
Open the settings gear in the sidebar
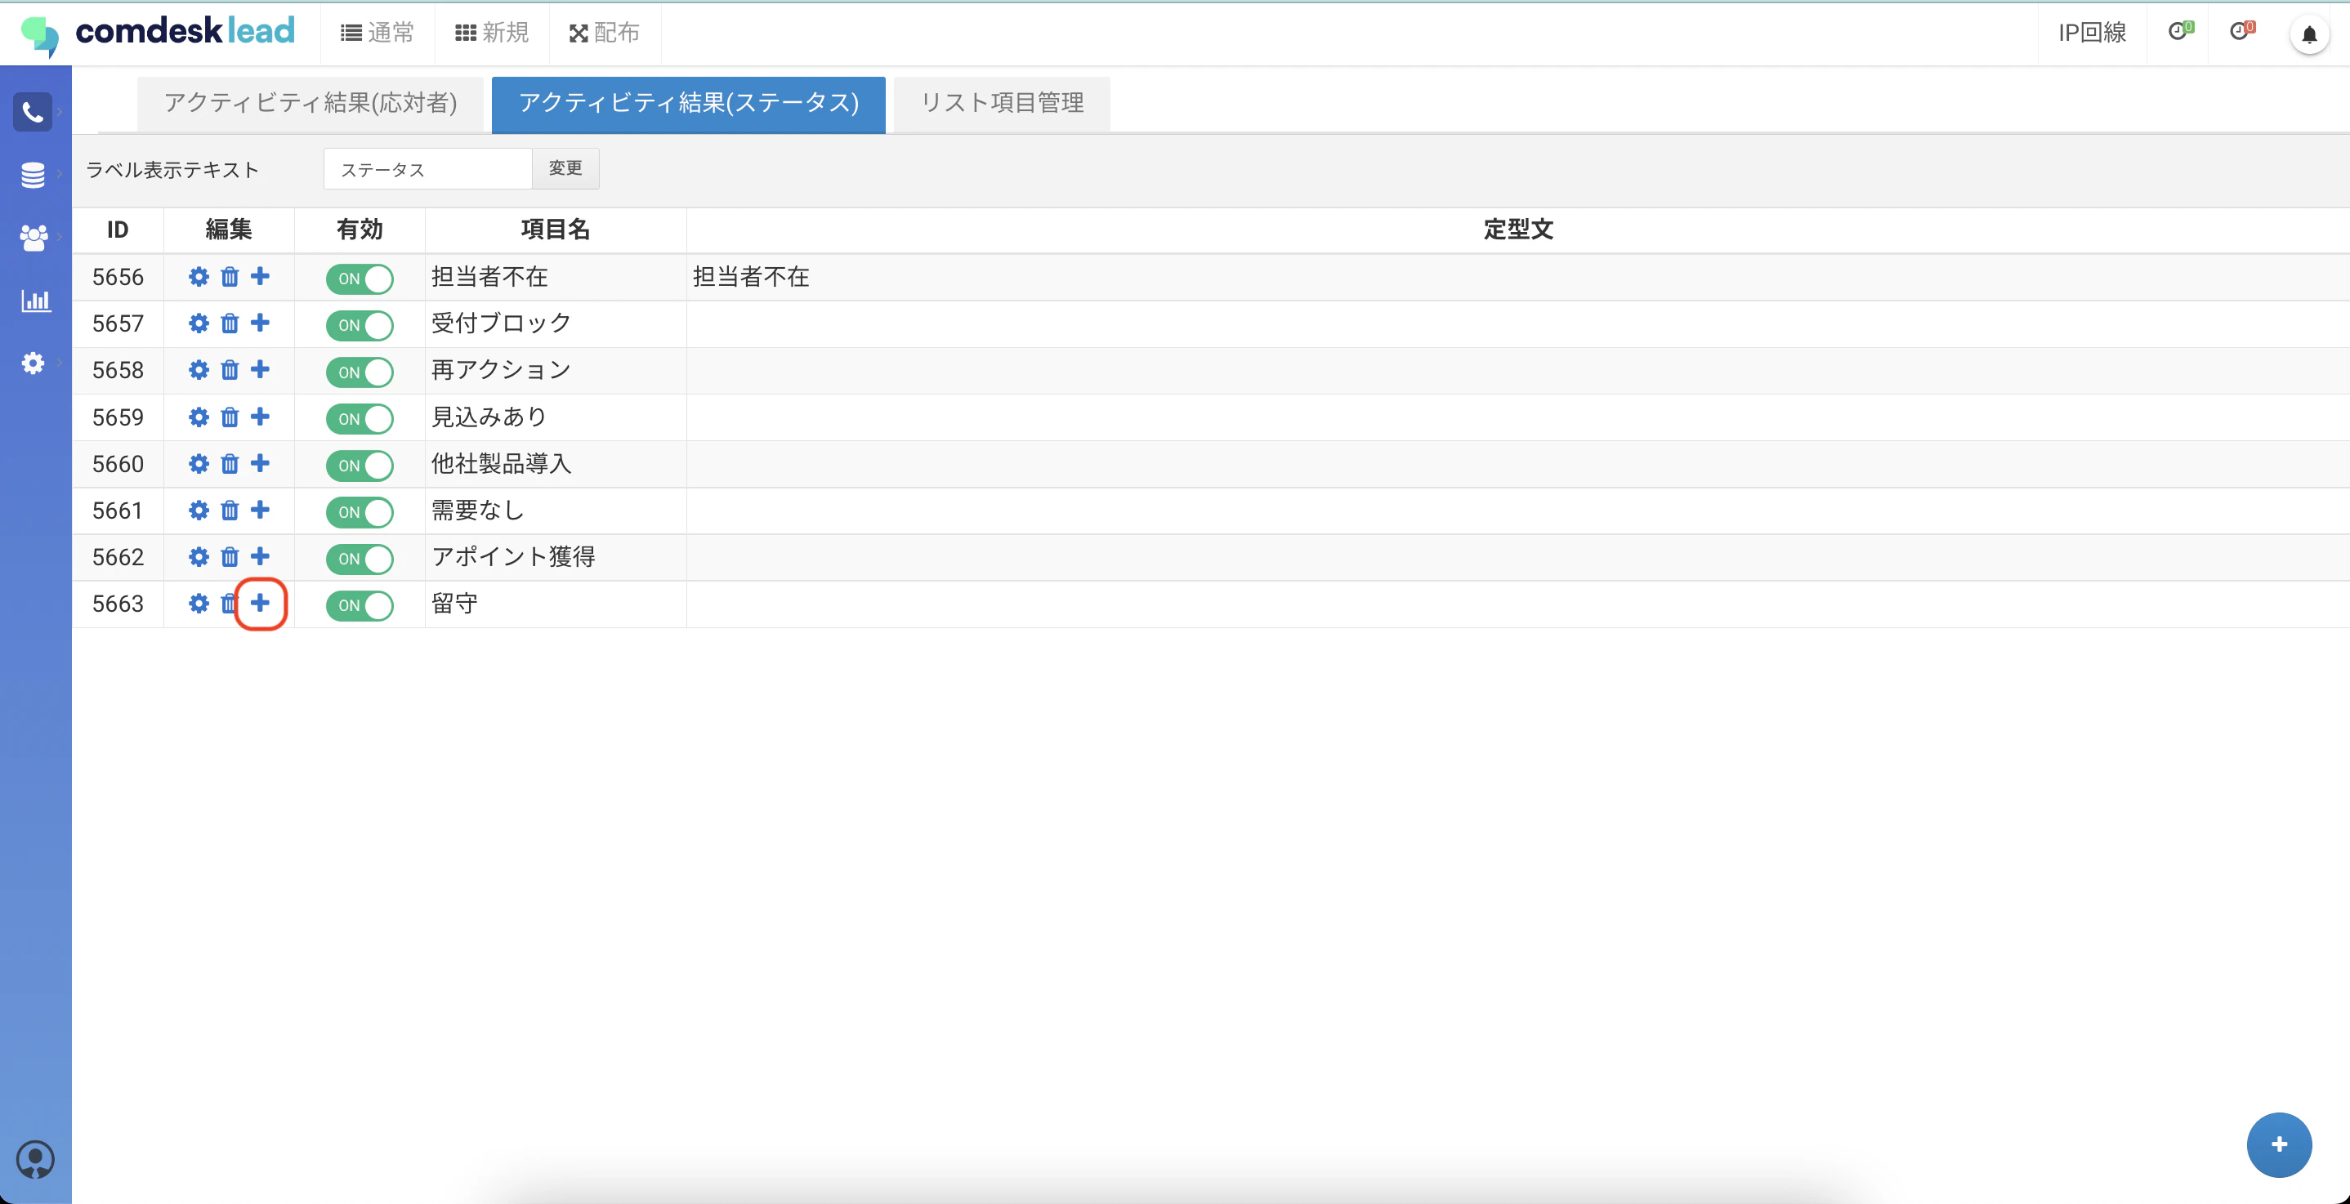[33, 363]
